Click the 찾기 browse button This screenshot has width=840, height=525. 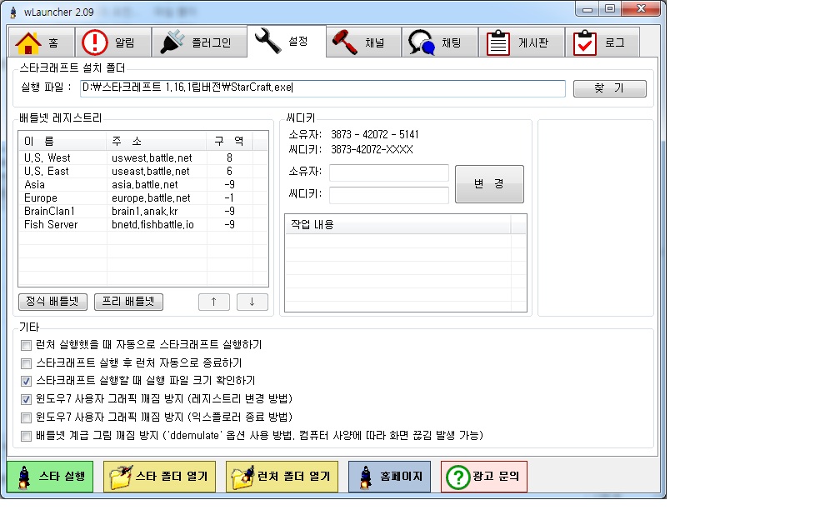click(610, 88)
